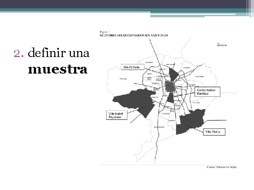Click the Barnechea label on the map

222,44
